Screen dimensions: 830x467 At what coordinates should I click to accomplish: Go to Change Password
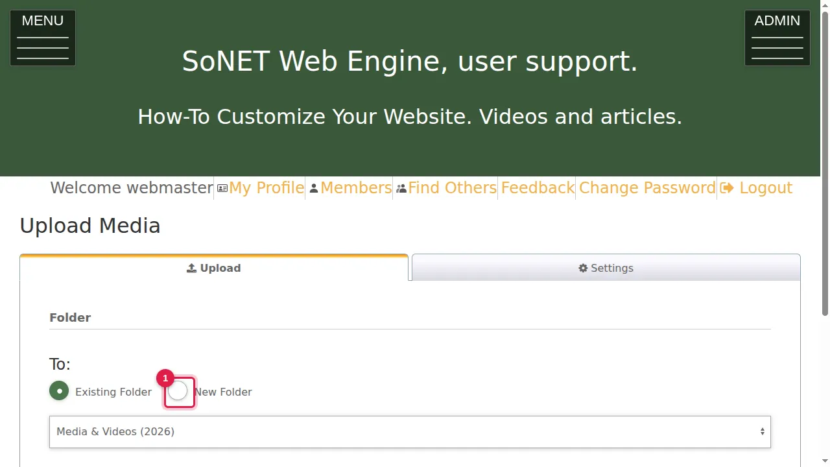tap(647, 188)
